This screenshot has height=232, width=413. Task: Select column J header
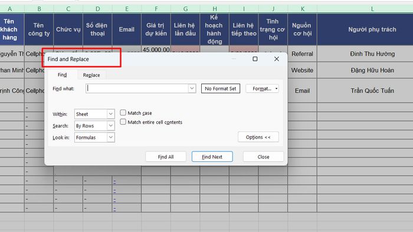coord(273,9)
